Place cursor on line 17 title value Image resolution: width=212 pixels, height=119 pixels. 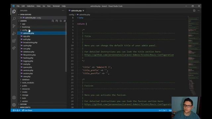tap(103, 67)
